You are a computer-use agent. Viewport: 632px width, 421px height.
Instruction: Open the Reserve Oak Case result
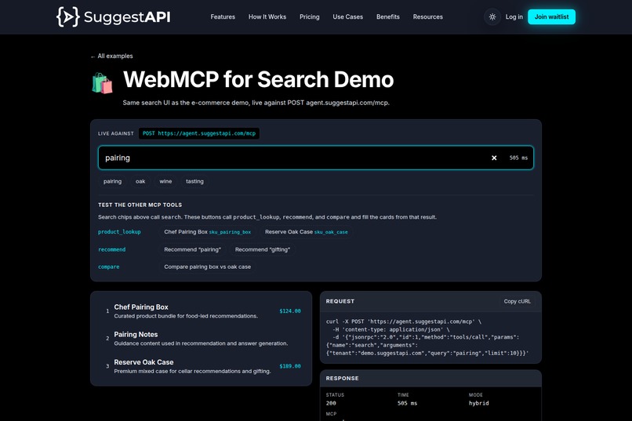(202, 366)
